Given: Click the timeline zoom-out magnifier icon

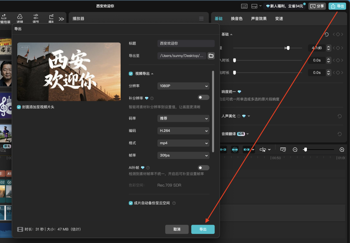Looking at the screenshot, I should 295,149.
